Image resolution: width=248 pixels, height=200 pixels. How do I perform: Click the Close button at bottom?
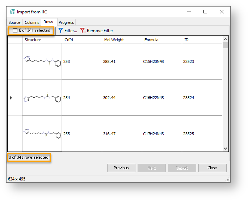pos(212,168)
